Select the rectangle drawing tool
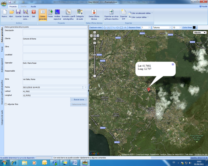The width and height of the screenshot is (208, 166). (121, 27)
